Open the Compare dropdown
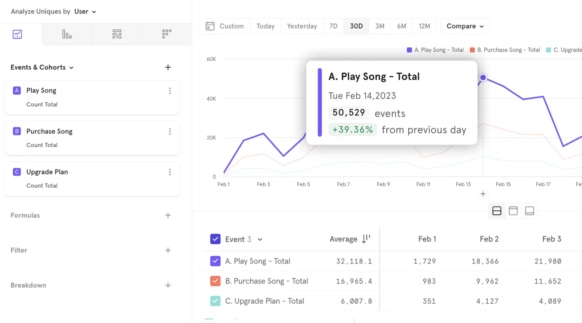Image resolution: width=582 pixels, height=323 pixels. click(465, 26)
